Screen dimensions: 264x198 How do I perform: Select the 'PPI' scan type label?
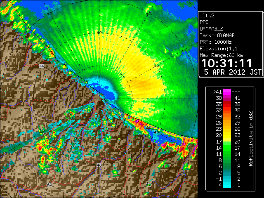(204, 22)
